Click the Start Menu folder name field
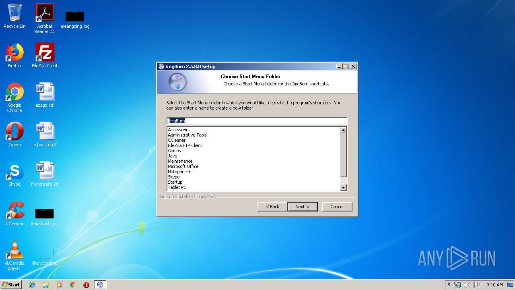The image size is (515, 290). pyautogui.click(x=257, y=121)
